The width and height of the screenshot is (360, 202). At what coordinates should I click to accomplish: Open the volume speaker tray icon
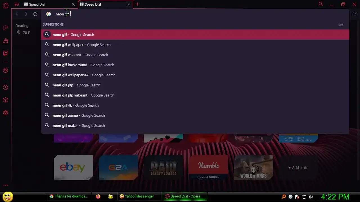pos(311,197)
